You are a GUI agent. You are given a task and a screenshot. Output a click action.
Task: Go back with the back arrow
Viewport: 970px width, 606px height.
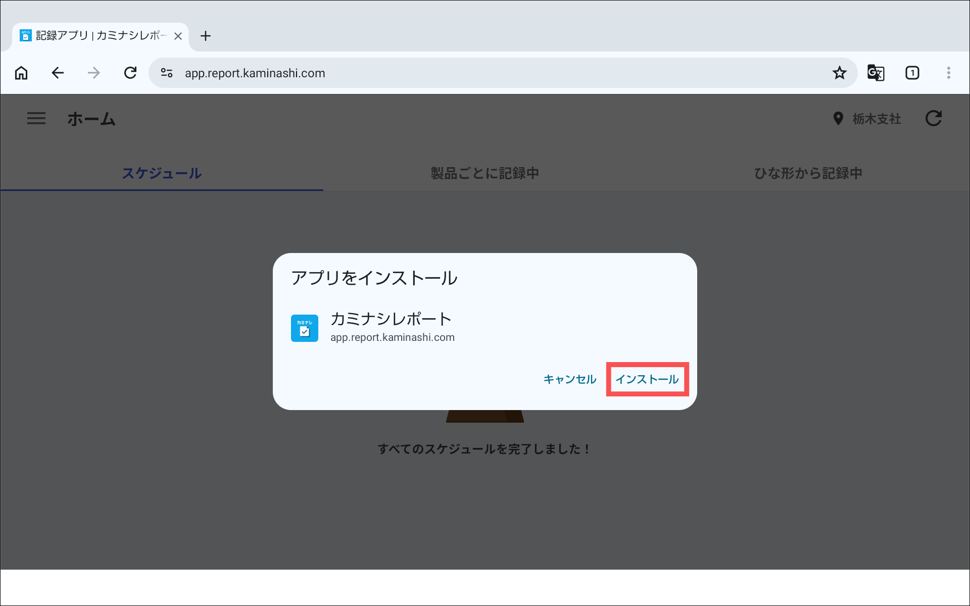coord(58,73)
